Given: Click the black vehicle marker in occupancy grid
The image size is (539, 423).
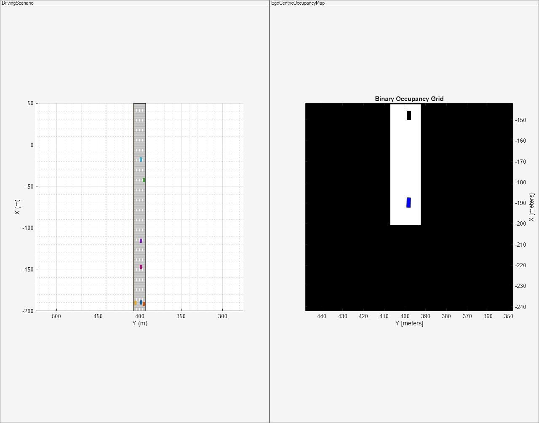Looking at the screenshot, I should [409, 115].
